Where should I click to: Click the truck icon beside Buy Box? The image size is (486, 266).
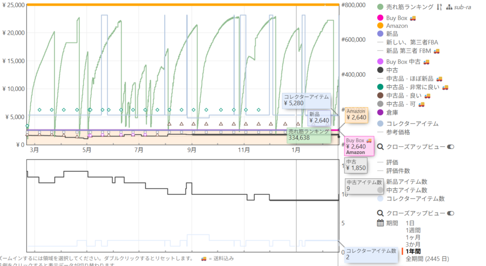tap(413, 18)
